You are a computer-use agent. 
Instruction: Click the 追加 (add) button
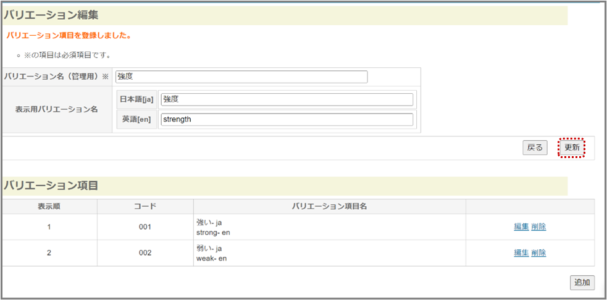point(582,282)
